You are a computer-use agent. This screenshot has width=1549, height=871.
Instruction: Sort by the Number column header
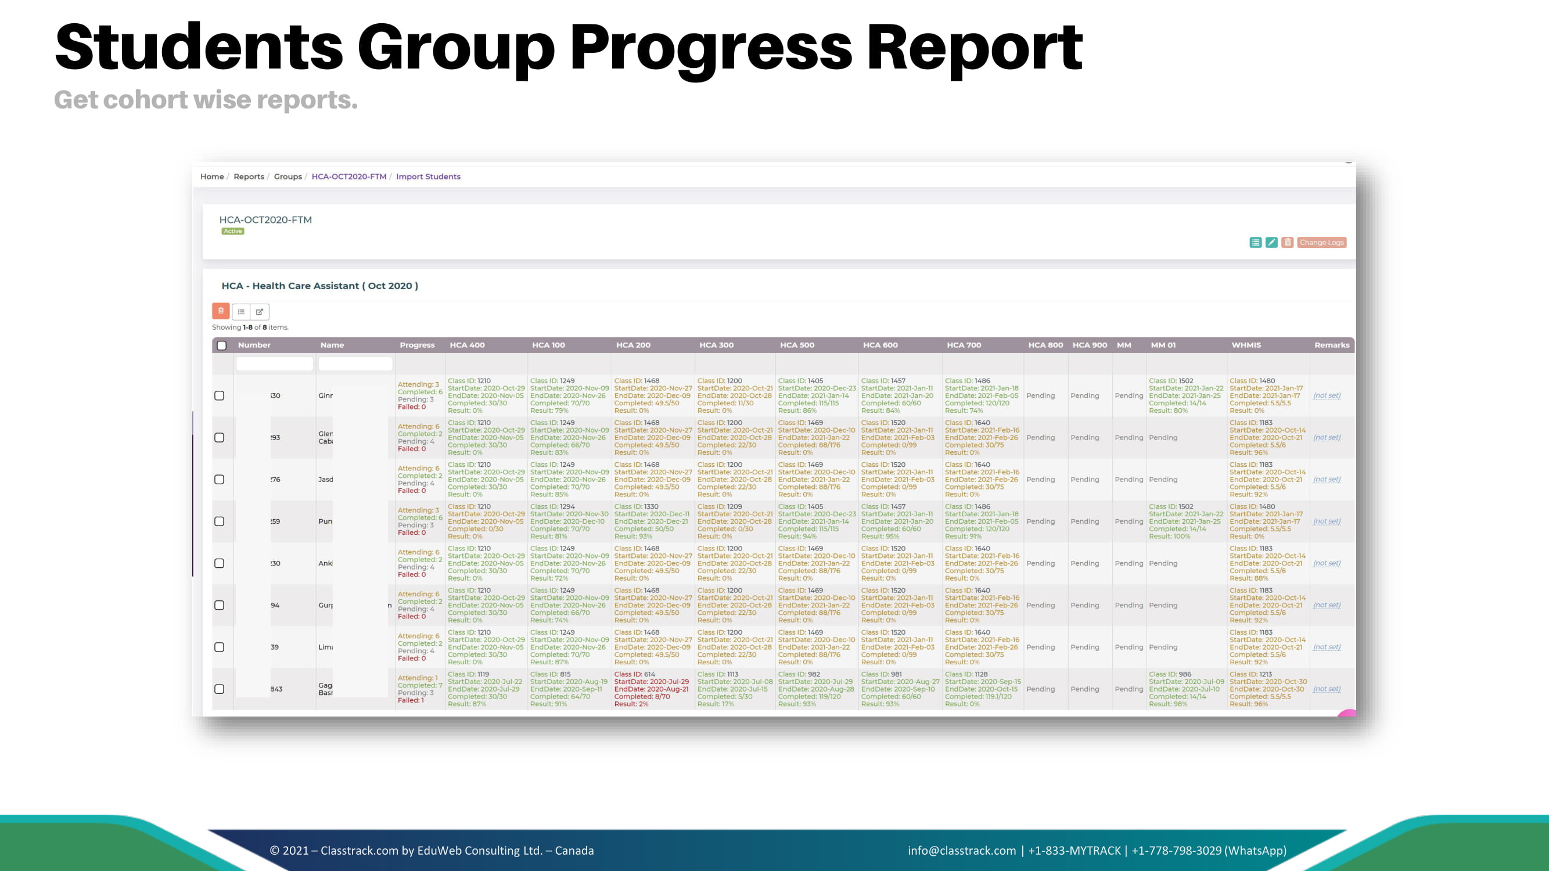tap(254, 345)
